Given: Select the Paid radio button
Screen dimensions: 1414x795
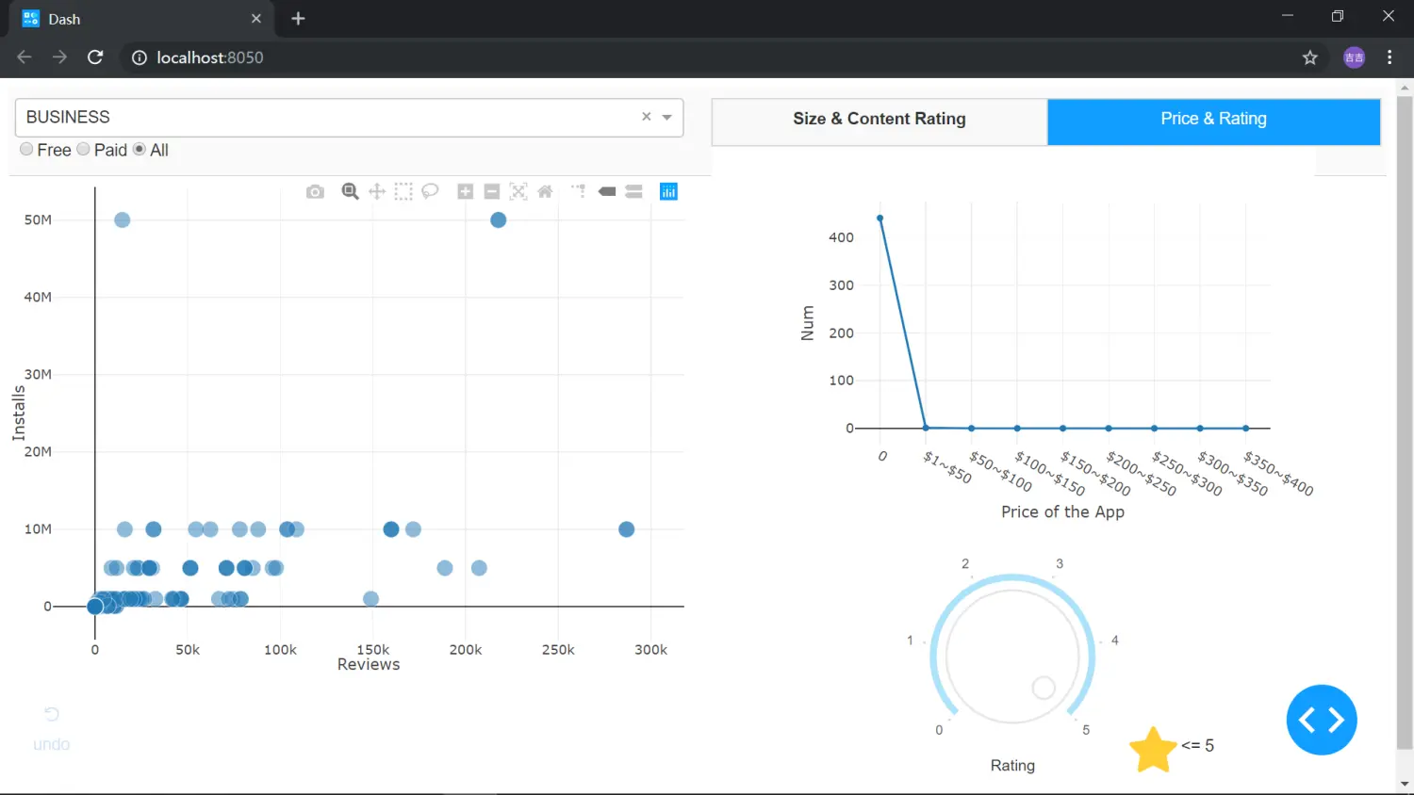Looking at the screenshot, I should pos(83,149).
